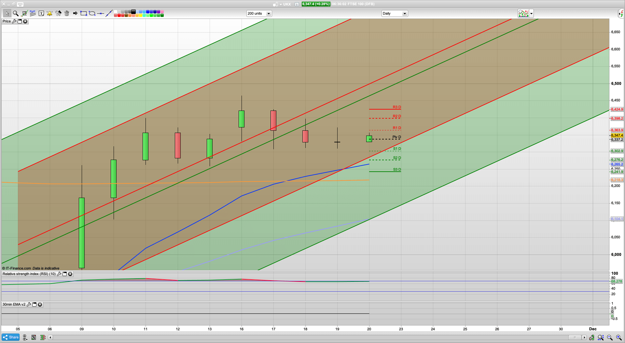Toggle the Price panel detach window icon
The width and height of the screenshot is (625, 343).
20,21
